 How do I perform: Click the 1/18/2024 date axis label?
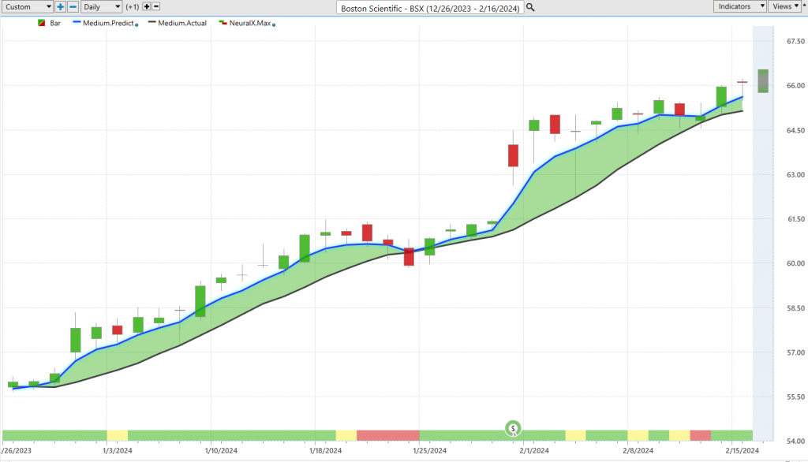325,451
